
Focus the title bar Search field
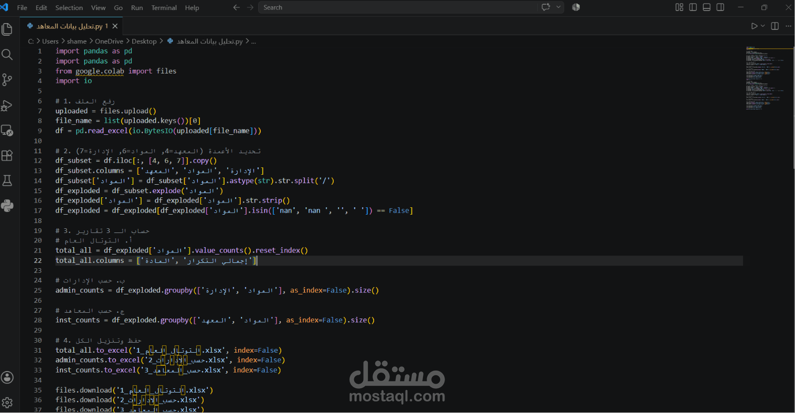tap(399, 7)
